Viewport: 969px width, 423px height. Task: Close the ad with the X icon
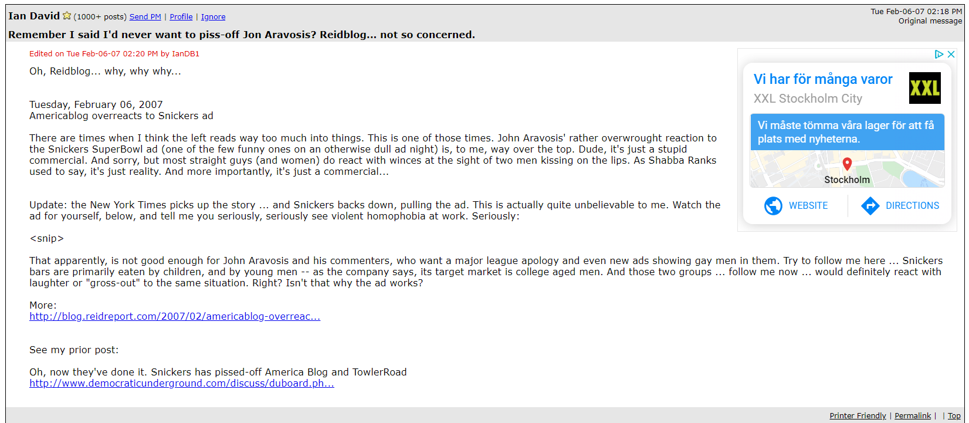(x=951, y=54)
